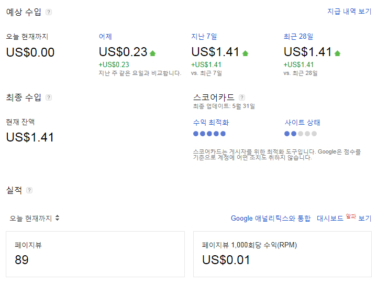Click the sort arrows beside 오늘 현재까지

57,218
